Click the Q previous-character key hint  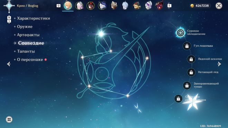(x=58, y=6)
